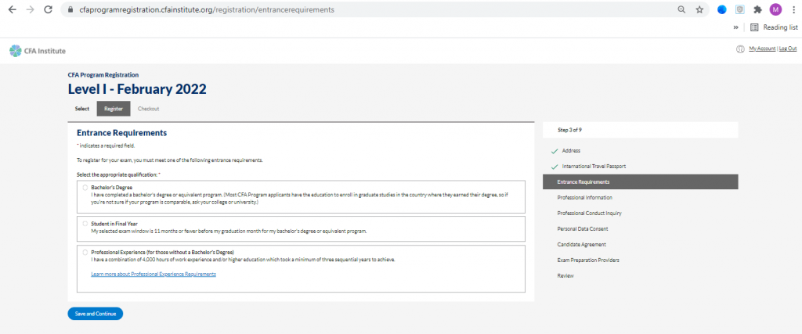Click the CFA Program Registration text
Viewport: 802px width, 334px height.
tap(103, 74)
